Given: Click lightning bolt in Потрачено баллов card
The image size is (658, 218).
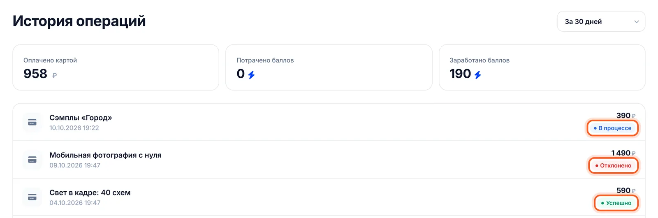Looking at the screenshot, I should (251, 74).
